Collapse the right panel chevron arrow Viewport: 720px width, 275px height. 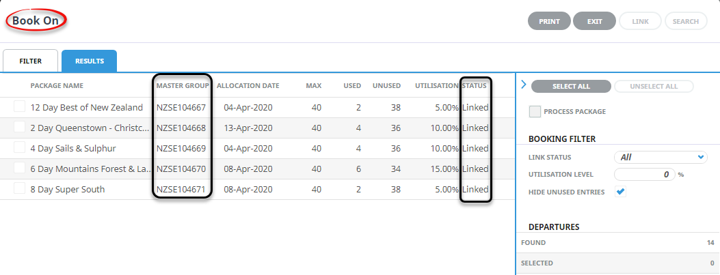(x=524, y=85)
